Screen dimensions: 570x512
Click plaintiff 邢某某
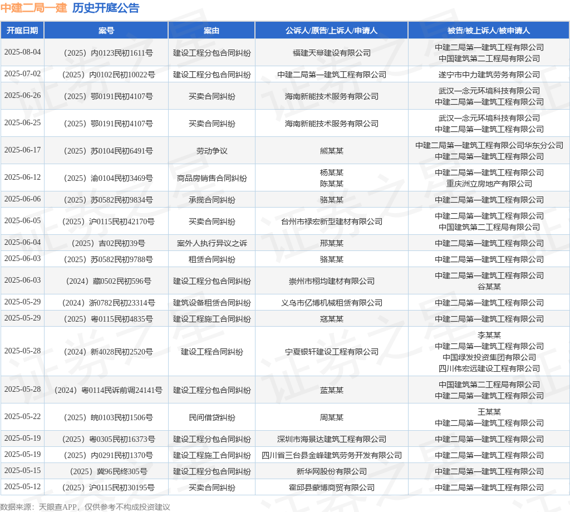332,243
